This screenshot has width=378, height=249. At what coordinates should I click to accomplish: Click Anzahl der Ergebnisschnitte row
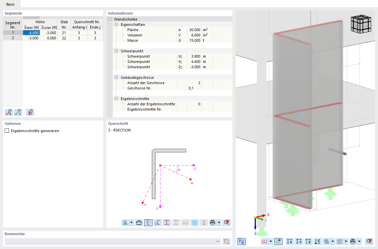tap(172, 104)
